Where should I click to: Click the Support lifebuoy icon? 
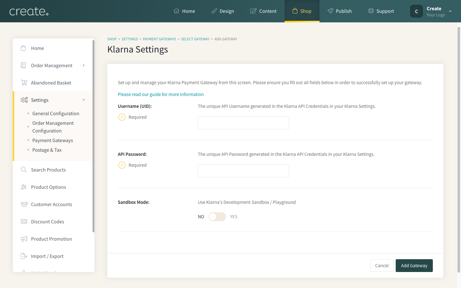371,11
